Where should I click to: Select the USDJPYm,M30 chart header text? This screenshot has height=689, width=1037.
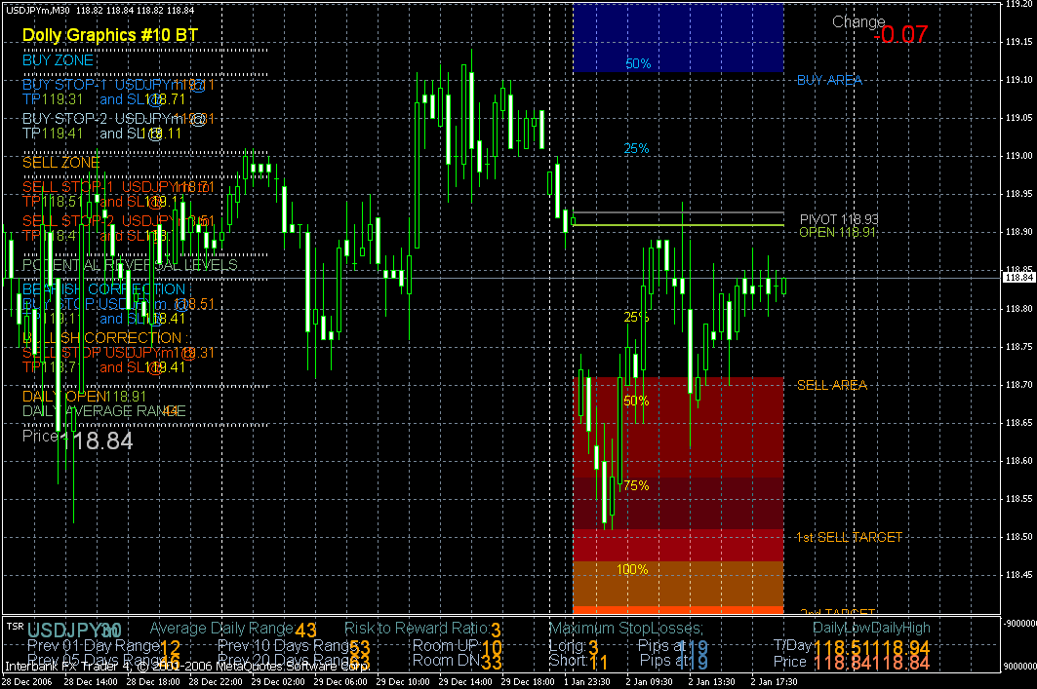100,11
